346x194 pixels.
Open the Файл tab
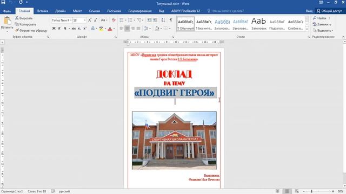pos(7,11)
